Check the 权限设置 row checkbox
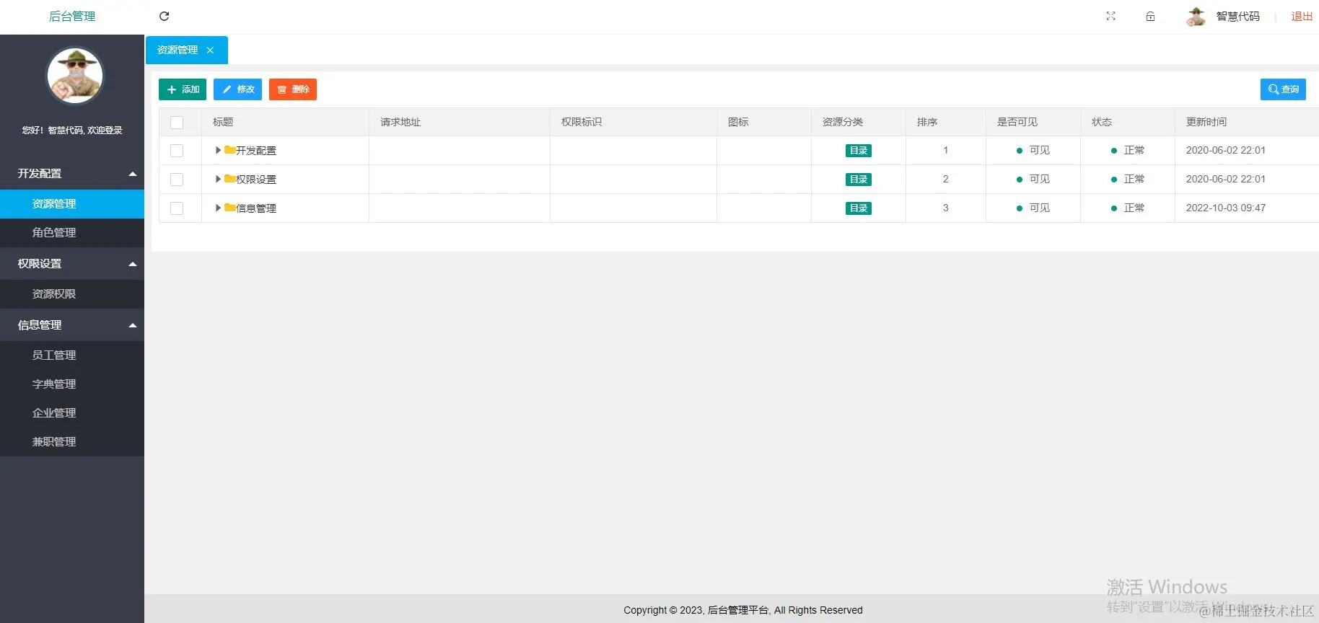This screenshot has height=623, width=1319. tap(177, 180)
